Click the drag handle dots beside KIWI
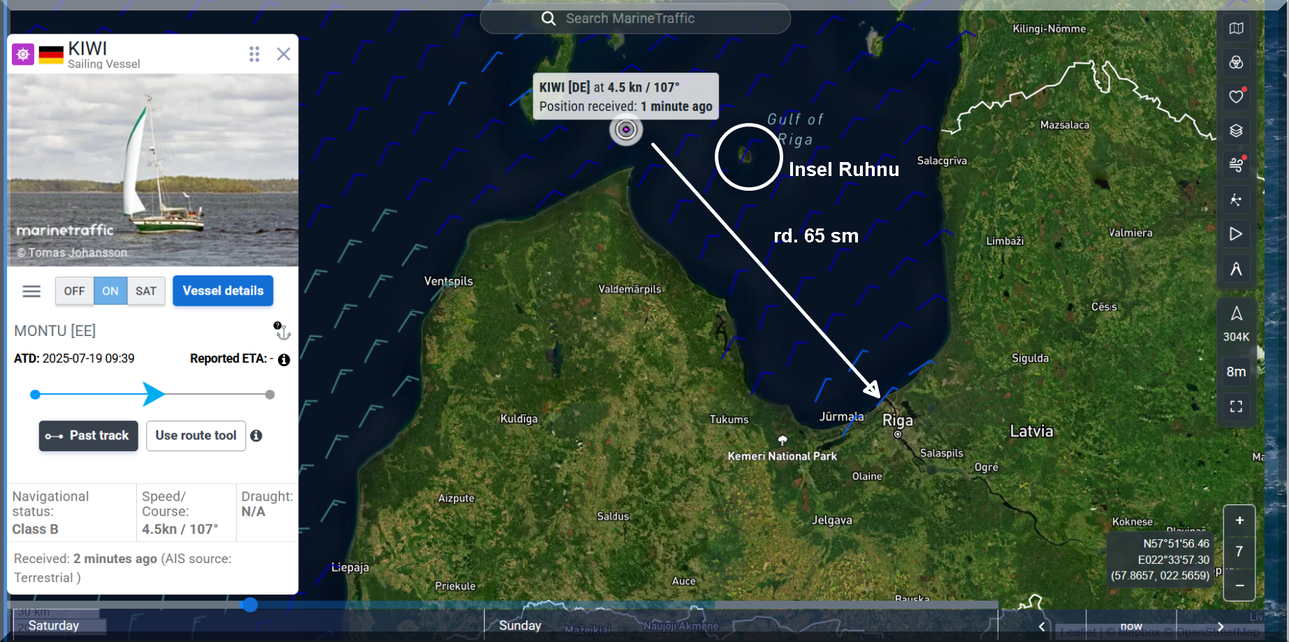The width and height of the screenshot is (1289, 642). (254, 54)
